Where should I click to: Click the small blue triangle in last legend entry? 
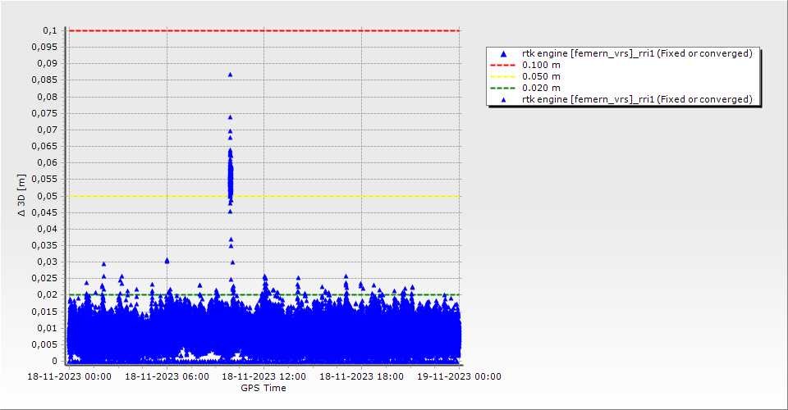tap(504, 99)
